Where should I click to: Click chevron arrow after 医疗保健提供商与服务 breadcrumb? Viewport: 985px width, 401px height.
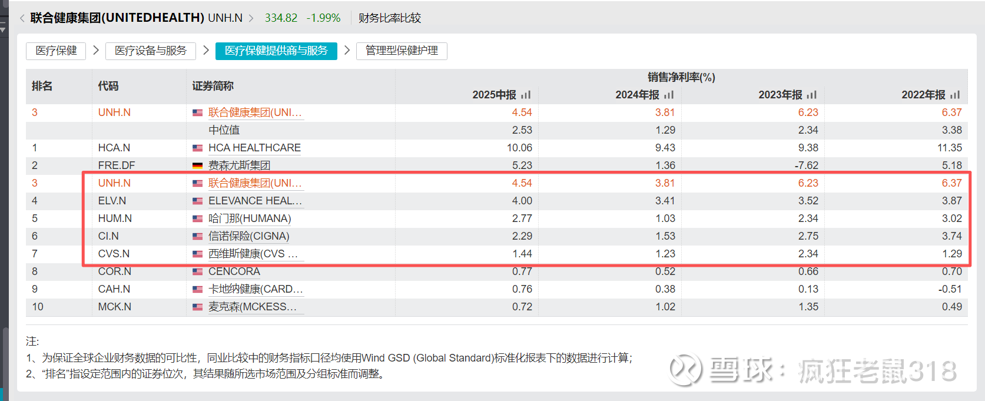[347, 51]
